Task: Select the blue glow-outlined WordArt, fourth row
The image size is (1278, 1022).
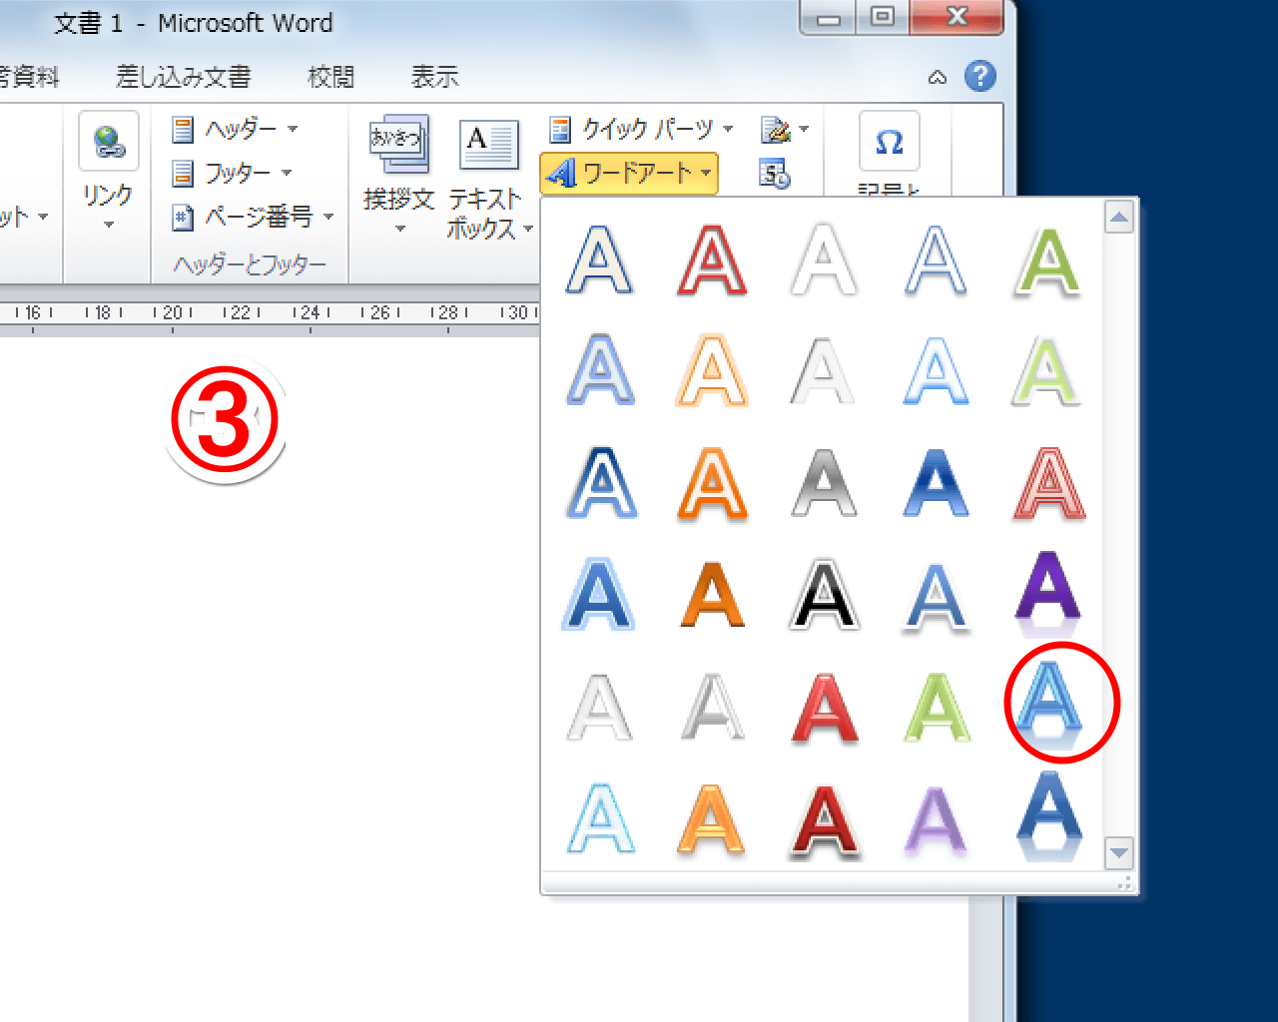Action: click(x=599, y=596)
